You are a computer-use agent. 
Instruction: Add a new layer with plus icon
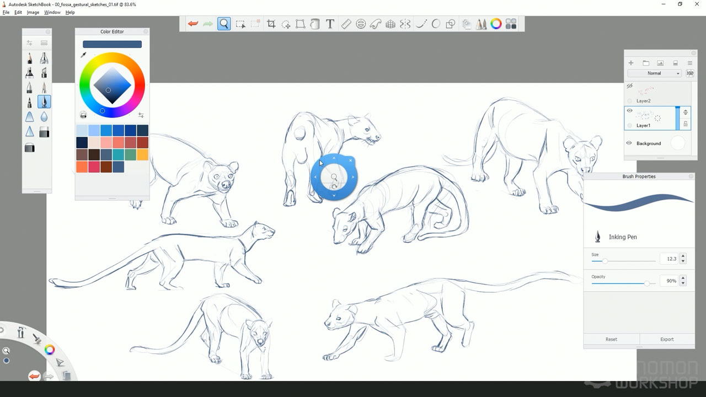(x=631, y=63)
